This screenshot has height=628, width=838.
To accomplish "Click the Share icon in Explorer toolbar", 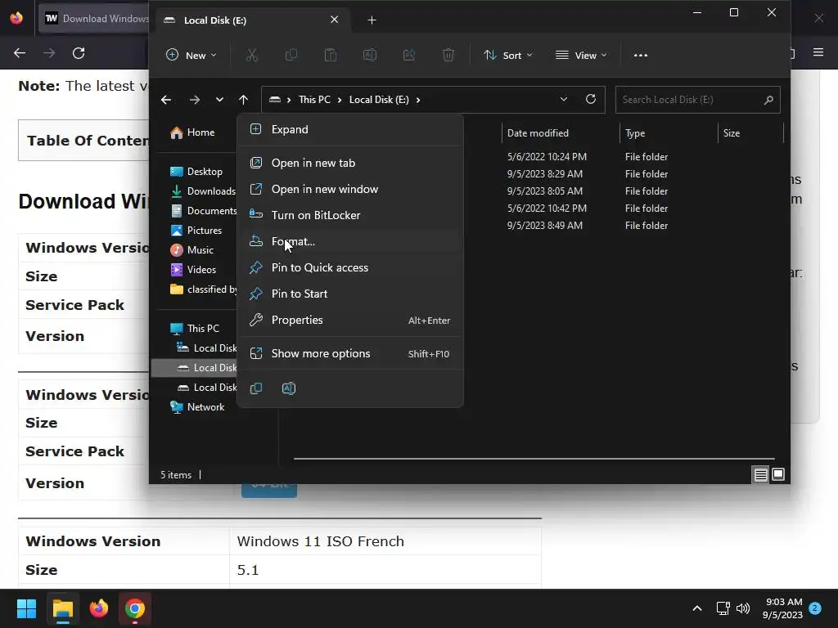I will click(409, 55).
